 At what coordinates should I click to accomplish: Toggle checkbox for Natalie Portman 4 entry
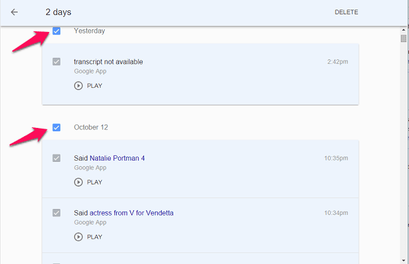coord(56,158)
